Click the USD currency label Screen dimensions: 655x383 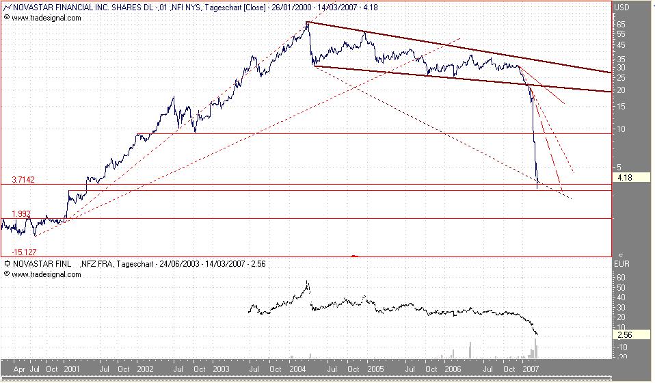point(621,7)
